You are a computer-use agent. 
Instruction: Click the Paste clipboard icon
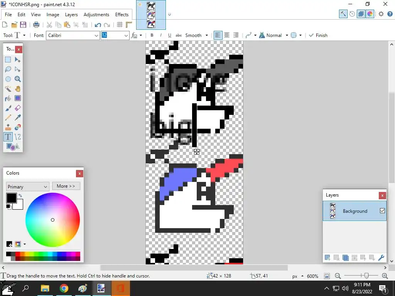point(67,25)
